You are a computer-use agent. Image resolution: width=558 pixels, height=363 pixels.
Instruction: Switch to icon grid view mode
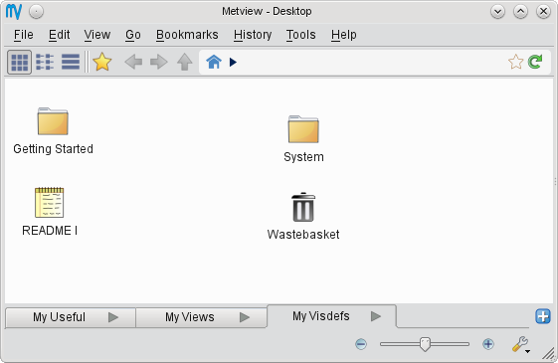(20, 63)
